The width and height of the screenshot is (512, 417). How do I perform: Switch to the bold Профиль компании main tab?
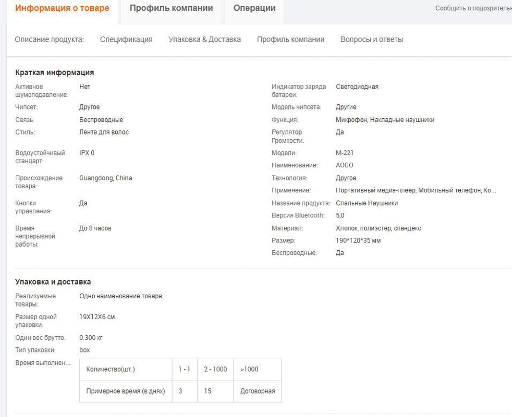pos(171,8)
